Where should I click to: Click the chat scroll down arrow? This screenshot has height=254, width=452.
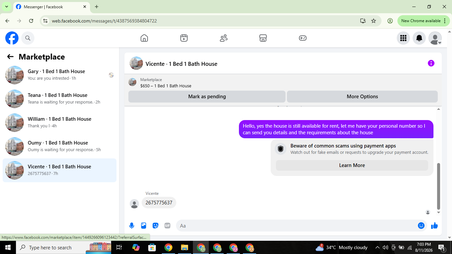439,213
